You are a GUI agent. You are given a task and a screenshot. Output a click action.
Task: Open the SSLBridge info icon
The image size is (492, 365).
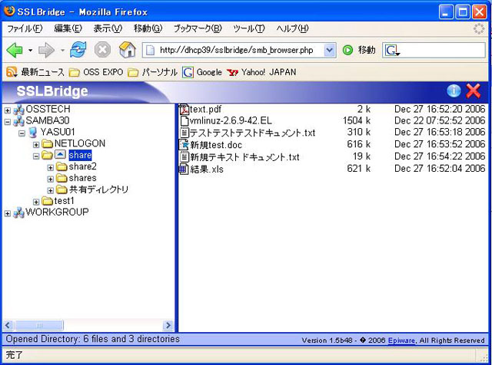click(454, 91)
